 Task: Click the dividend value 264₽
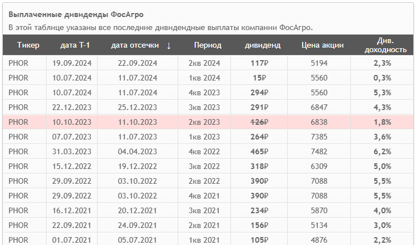tap(259, 137)
